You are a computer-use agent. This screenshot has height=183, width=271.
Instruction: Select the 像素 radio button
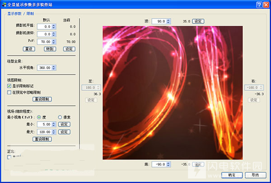click(x=60, y=117)
